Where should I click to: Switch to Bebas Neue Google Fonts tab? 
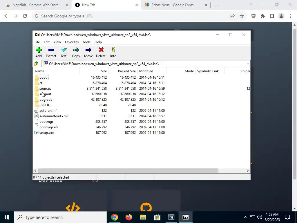172,5
